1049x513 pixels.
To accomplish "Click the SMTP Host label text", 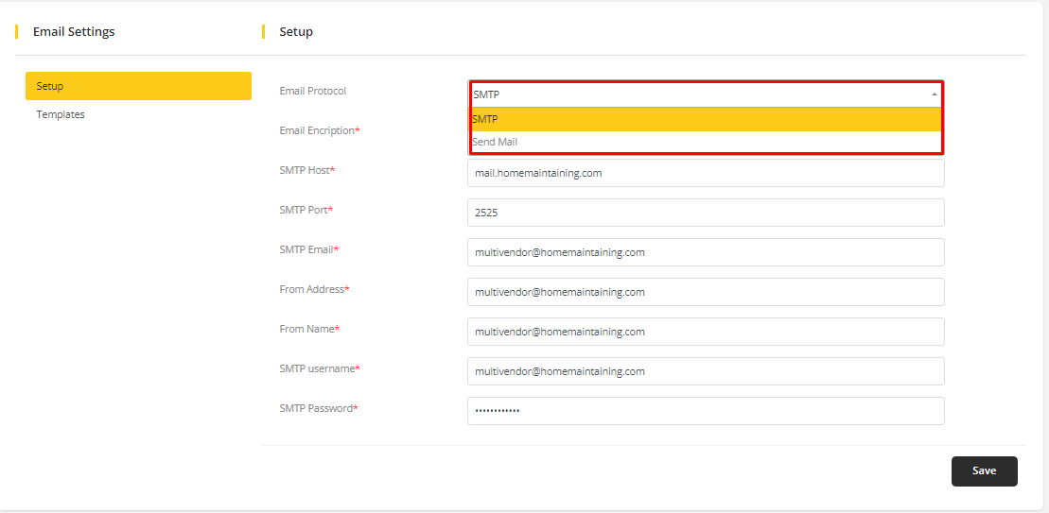I will 306,170.
